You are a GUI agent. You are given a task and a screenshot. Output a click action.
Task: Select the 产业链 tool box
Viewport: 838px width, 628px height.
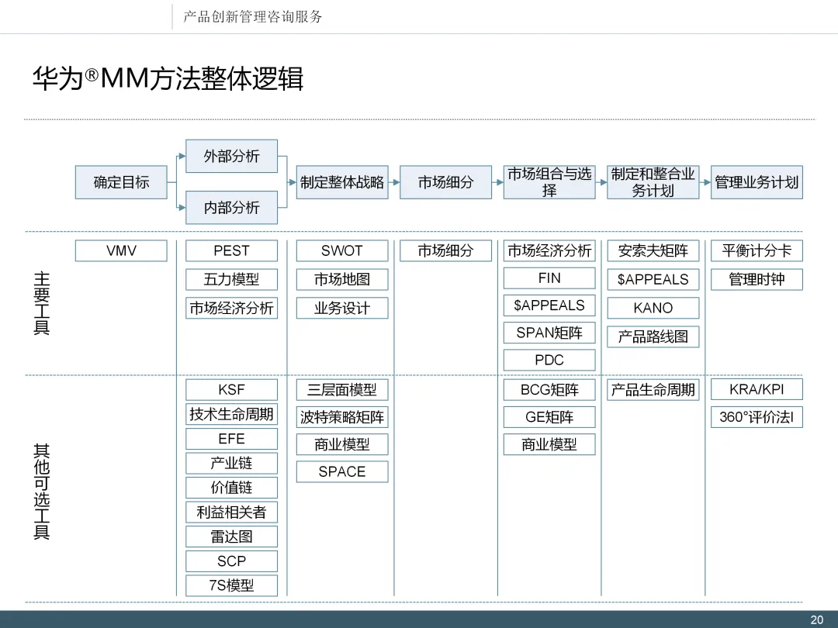coord(231,463)
